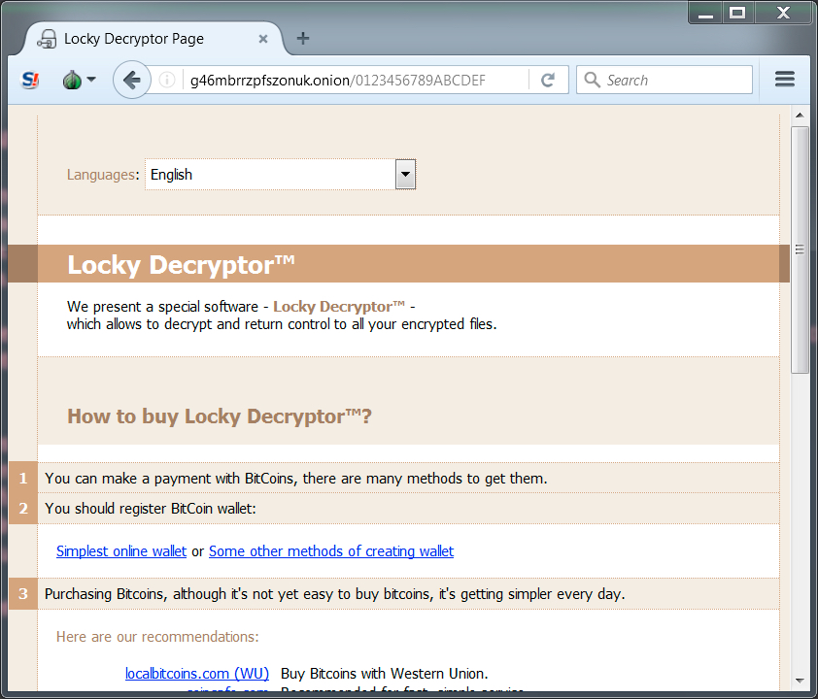Open the hamburger menu
Viewport: 818px width, 699px height.
785,80
